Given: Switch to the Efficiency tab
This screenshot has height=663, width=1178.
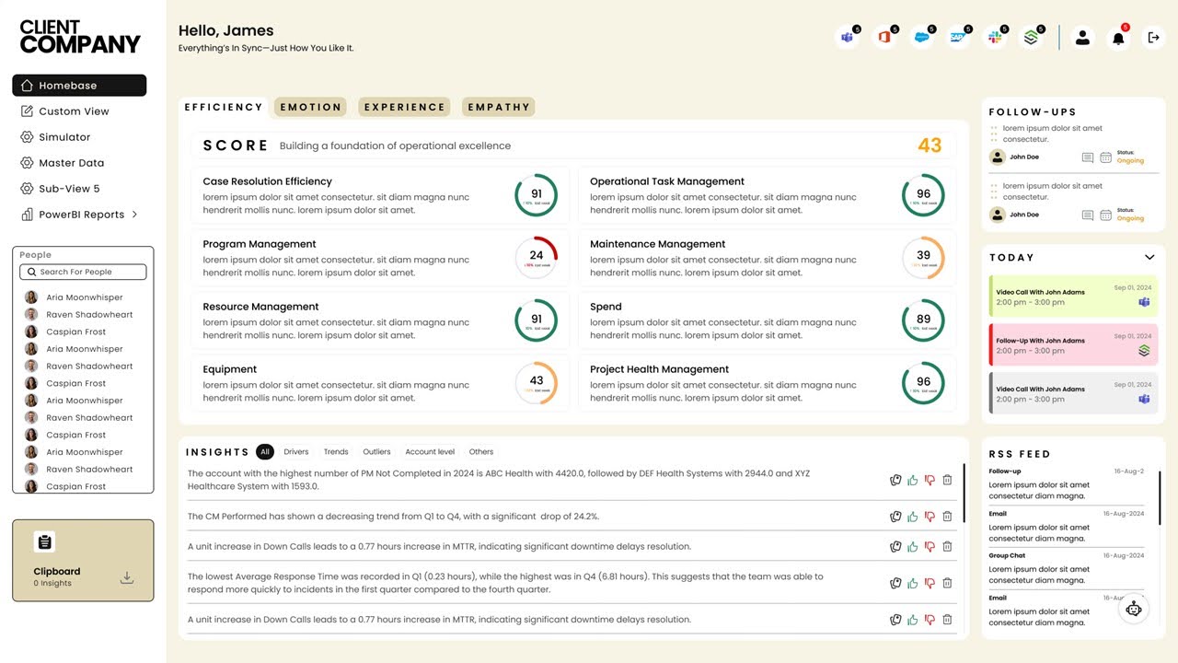Looking at the screenshot, I should [224, 107].
